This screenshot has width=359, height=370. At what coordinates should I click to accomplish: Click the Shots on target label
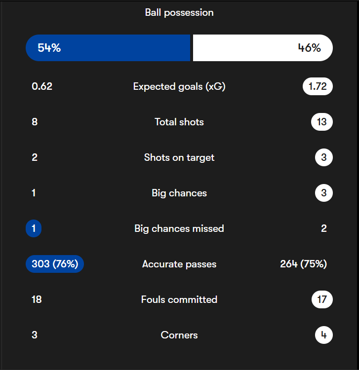pyautogui.click(x=179, y=157)
